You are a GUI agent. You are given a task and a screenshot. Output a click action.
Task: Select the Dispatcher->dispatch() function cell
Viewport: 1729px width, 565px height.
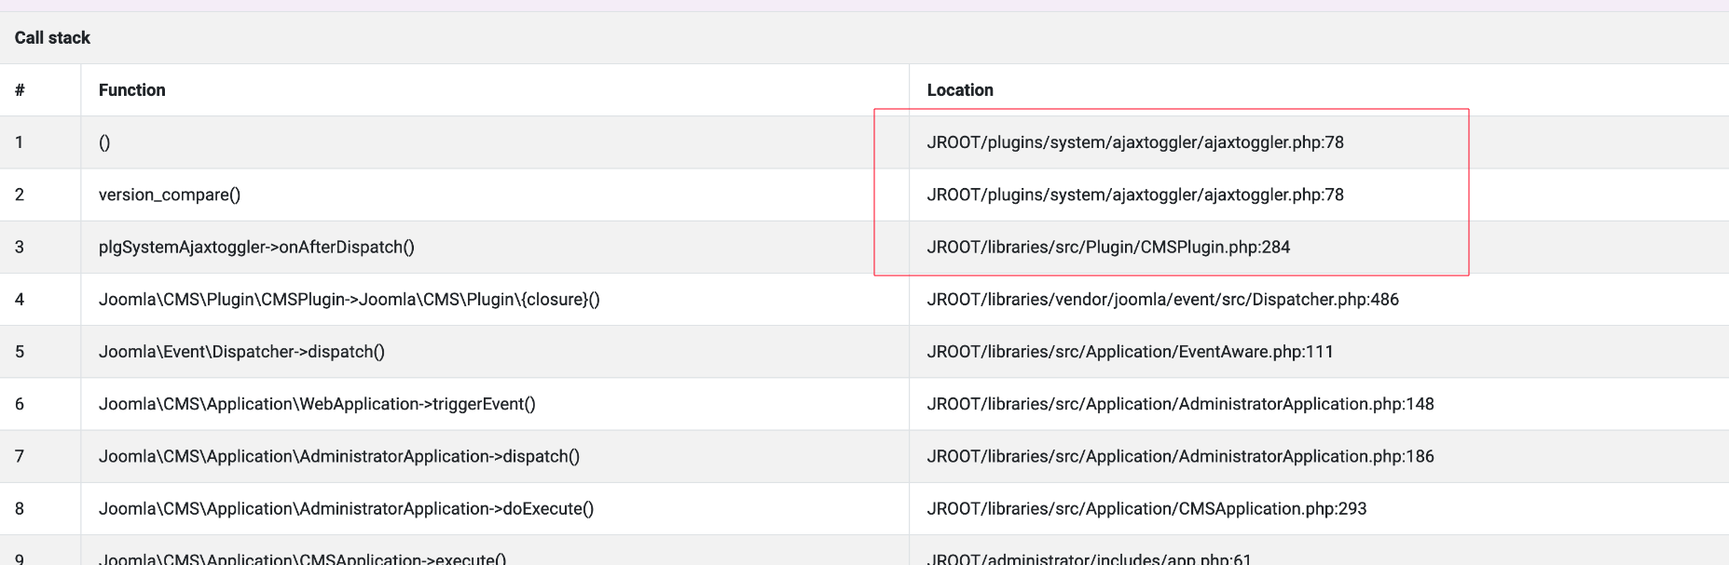[241, 352]
